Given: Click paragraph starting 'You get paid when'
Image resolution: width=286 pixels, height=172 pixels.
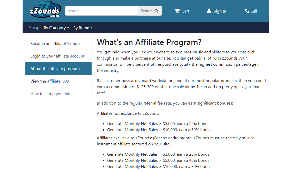Looking at the screenshot, I should click(179, 61).
